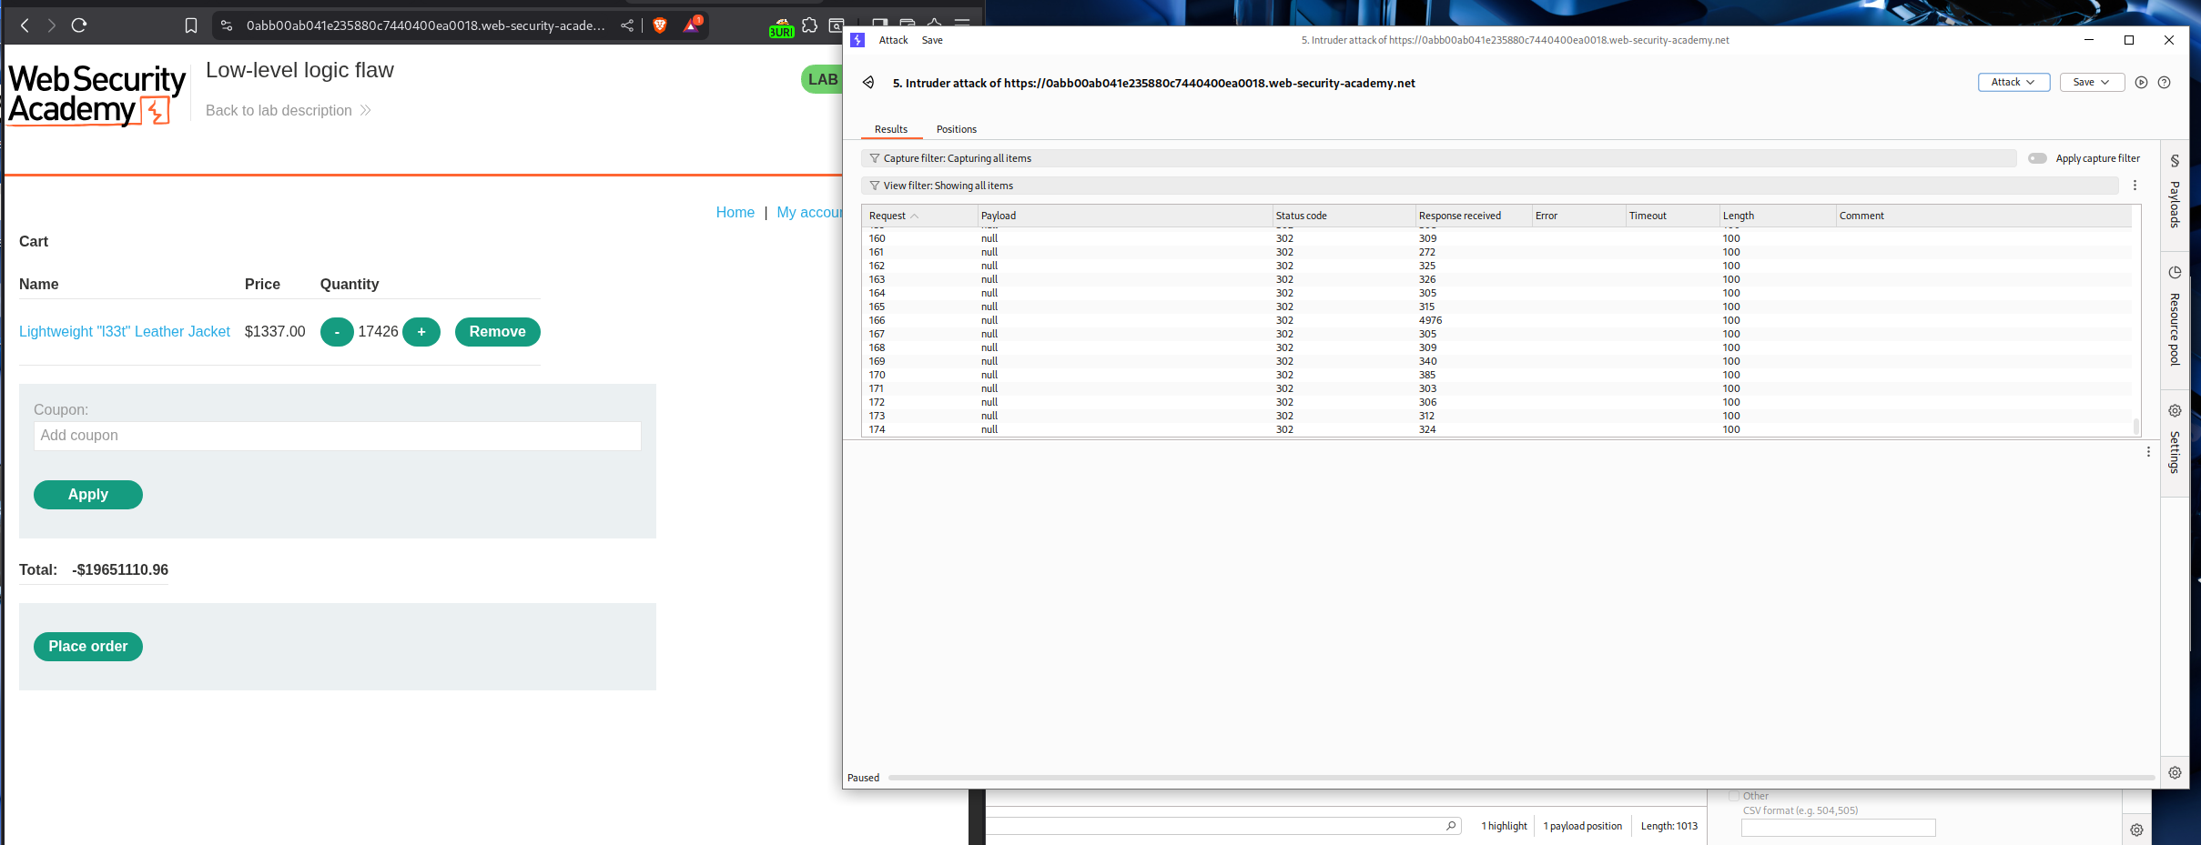Screen dimensions: 2201x845
Task: Open the view filter three-dot options menu
Action: pos(2135,186)
